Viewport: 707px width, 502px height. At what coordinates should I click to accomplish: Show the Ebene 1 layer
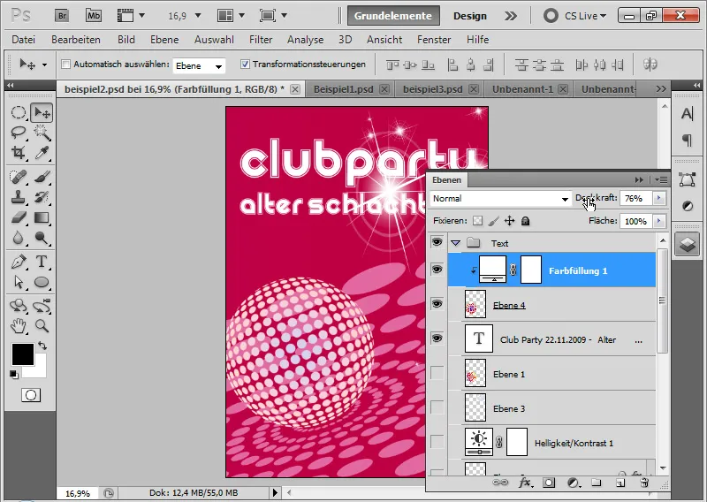437,373
